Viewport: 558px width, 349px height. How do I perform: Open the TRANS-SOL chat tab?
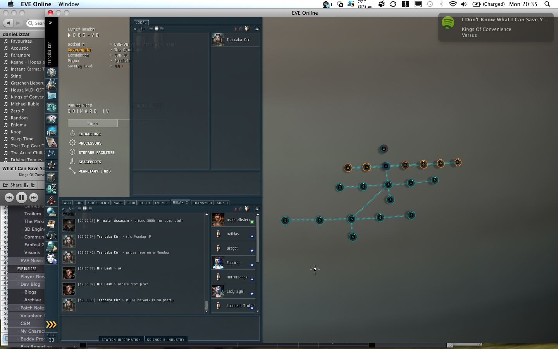(x=203, y=202)
